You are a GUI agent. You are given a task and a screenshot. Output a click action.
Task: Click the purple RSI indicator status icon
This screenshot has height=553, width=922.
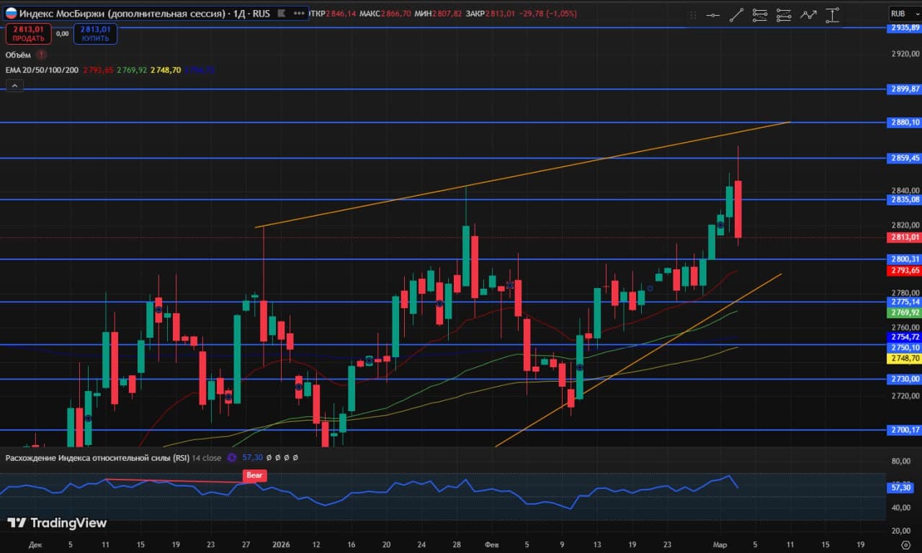232,457
